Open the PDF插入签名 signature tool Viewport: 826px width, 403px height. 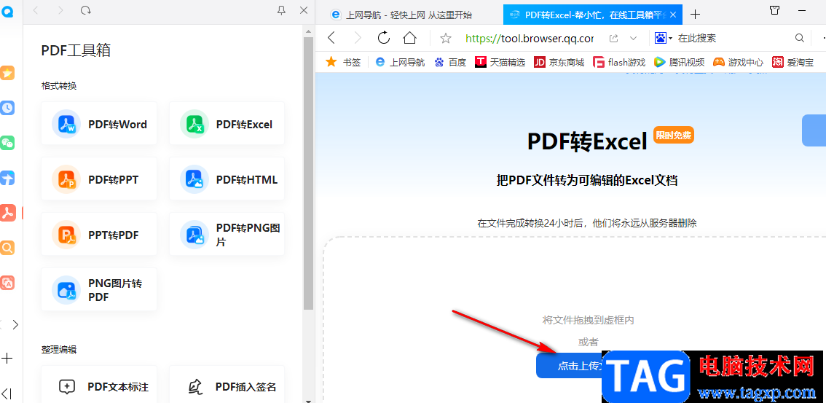coord(227,386)
